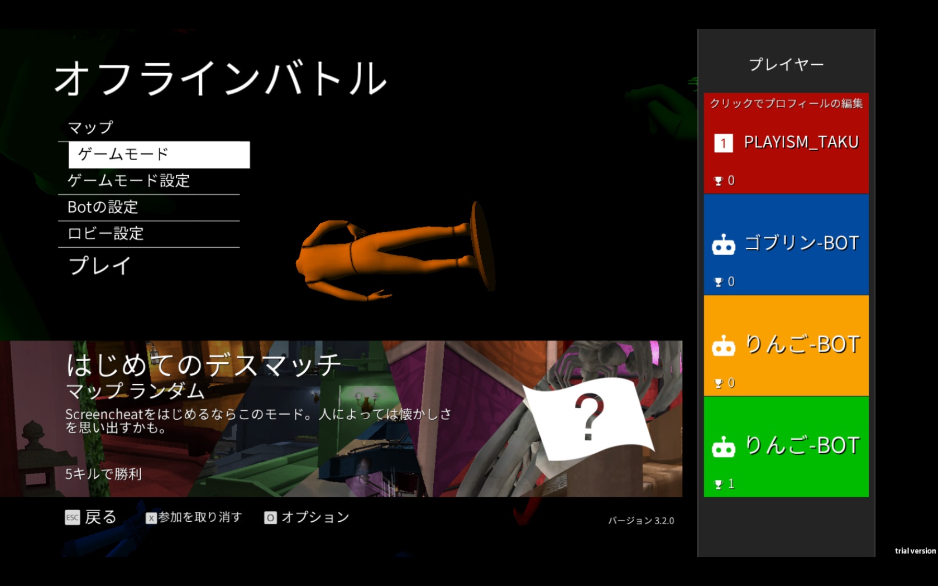Select the りんご-BOT name on the green card
Screen dimensions: 938x586
[x=802, y=446]
